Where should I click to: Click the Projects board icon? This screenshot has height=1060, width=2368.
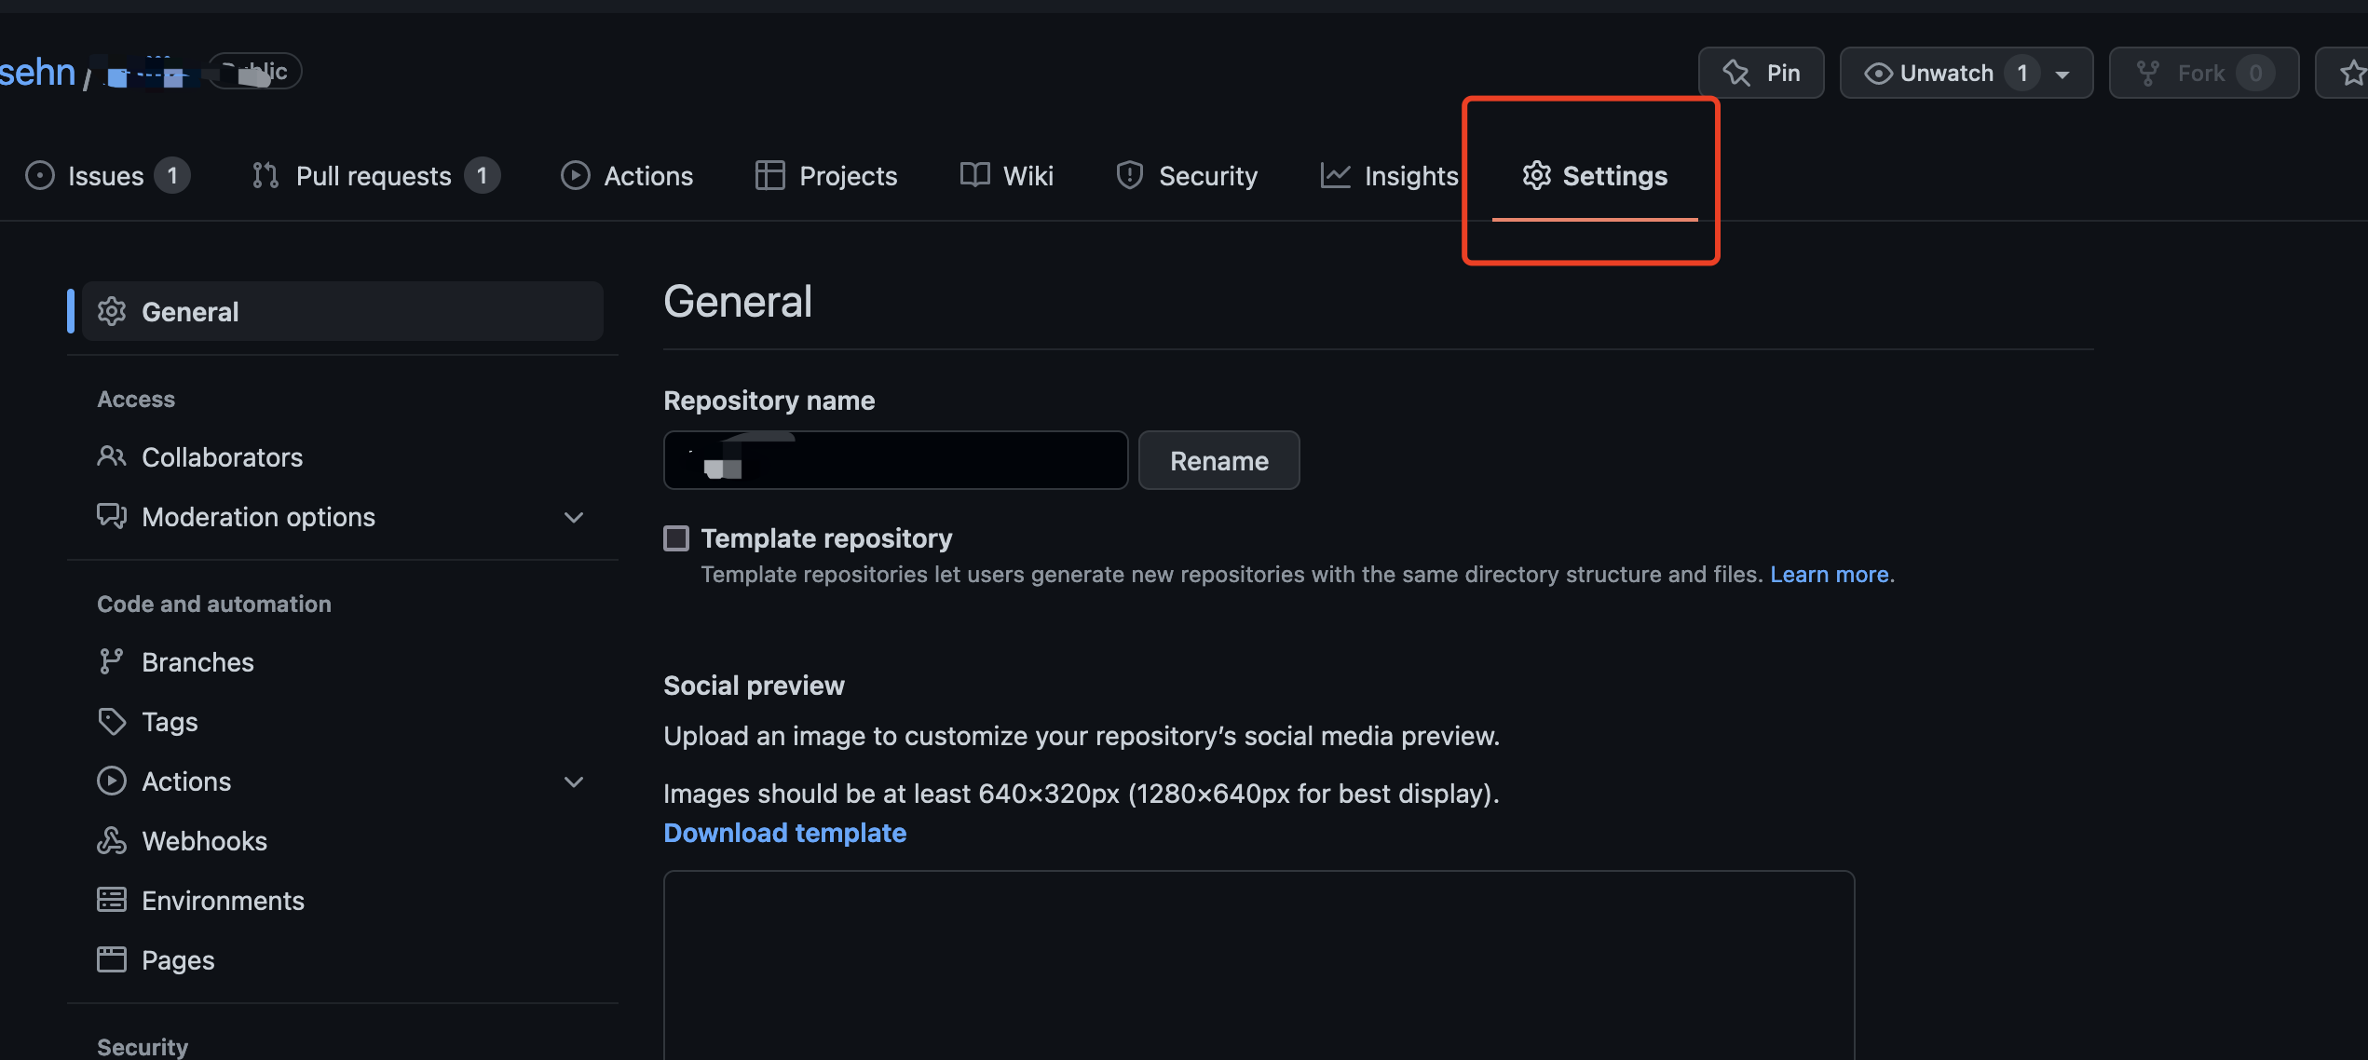769,175
